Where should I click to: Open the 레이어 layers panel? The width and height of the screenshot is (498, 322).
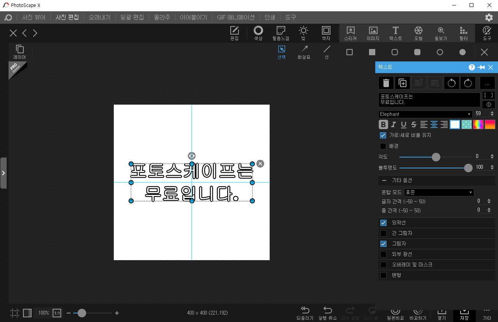click(19, 52)
